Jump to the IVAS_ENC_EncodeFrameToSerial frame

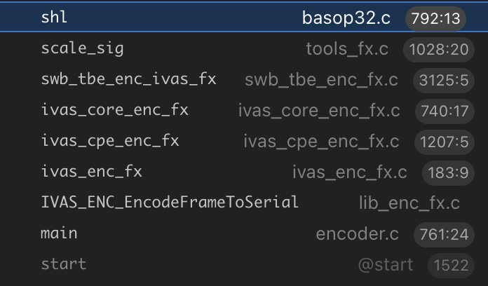point(170,203)
